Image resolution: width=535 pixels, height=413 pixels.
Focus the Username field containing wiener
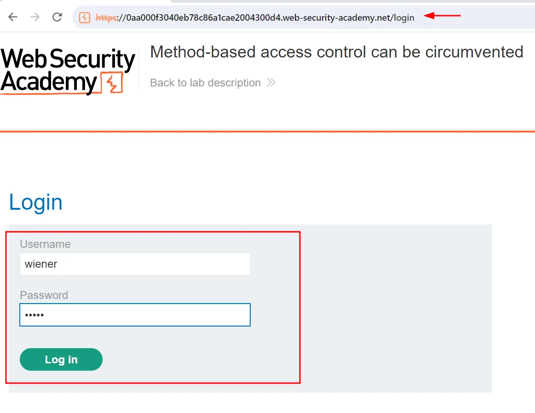click(135, 264)
